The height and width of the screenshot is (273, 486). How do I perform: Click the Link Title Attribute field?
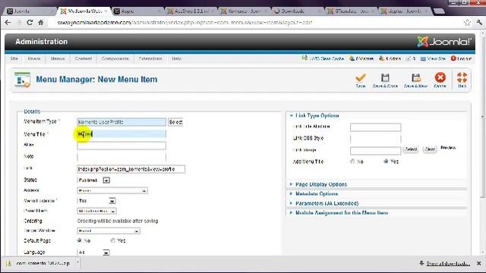coord(375,127)
